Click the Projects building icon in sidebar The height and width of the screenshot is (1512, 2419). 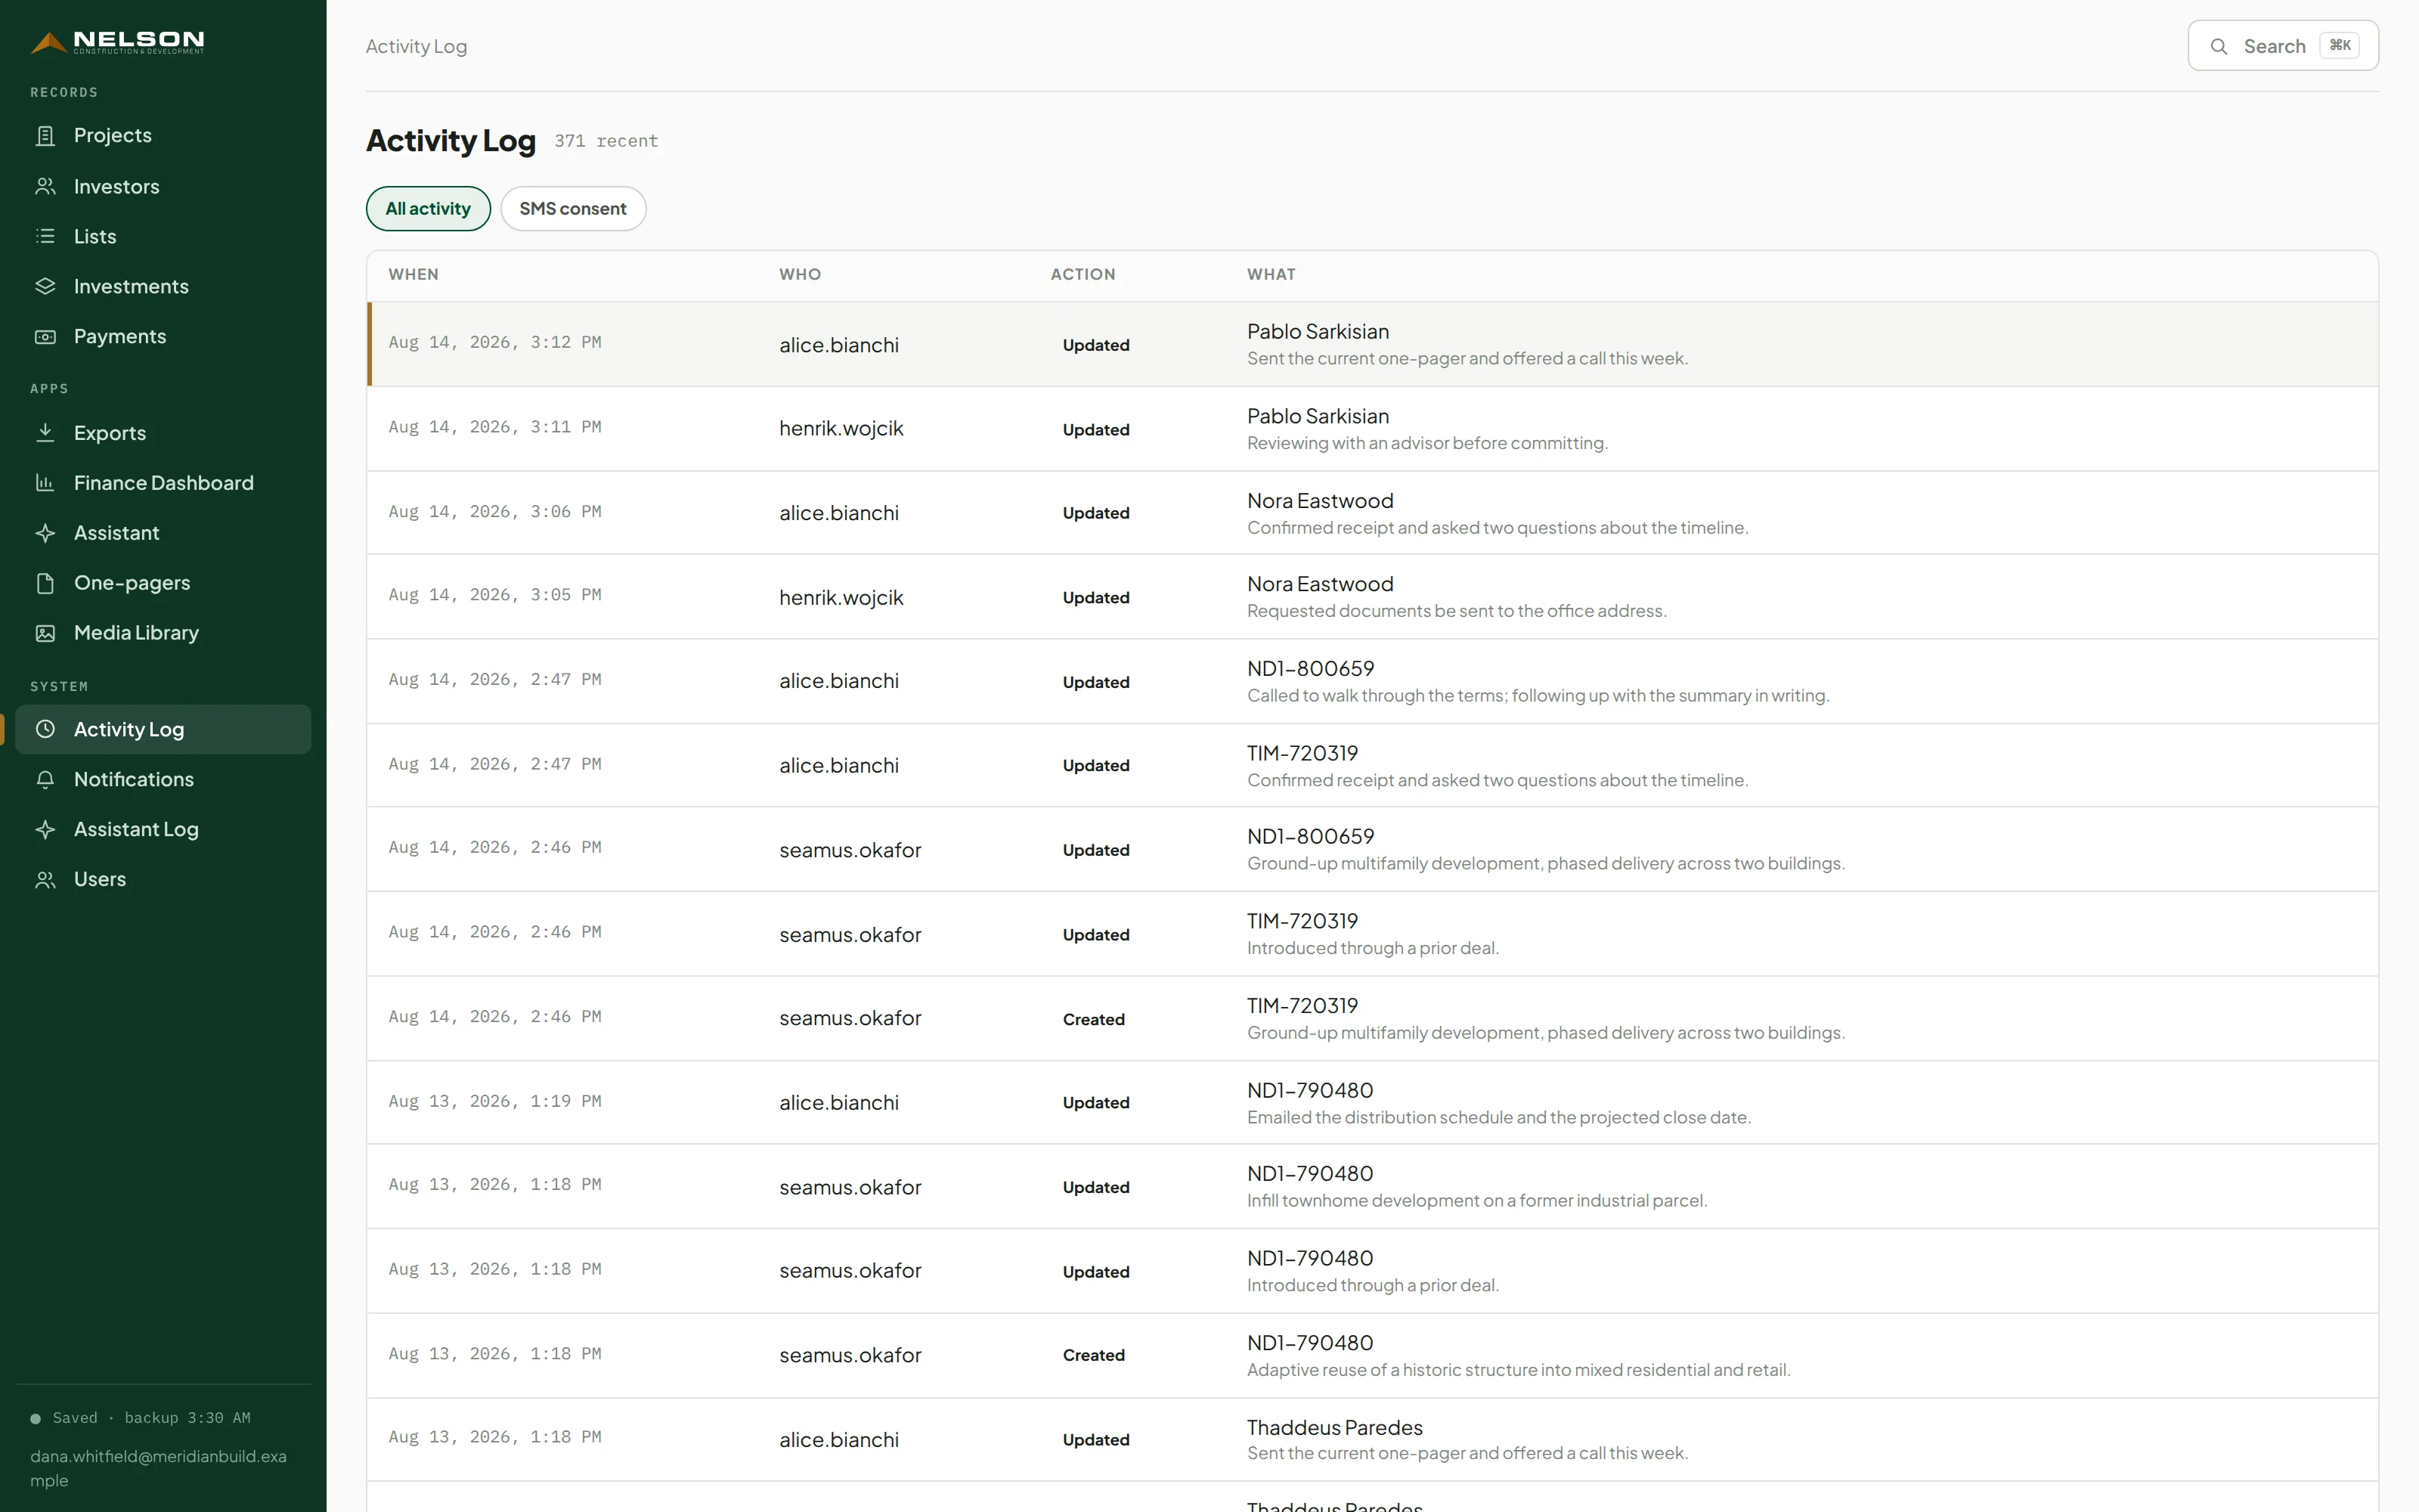pyautogui.click(x=45, y=135)
